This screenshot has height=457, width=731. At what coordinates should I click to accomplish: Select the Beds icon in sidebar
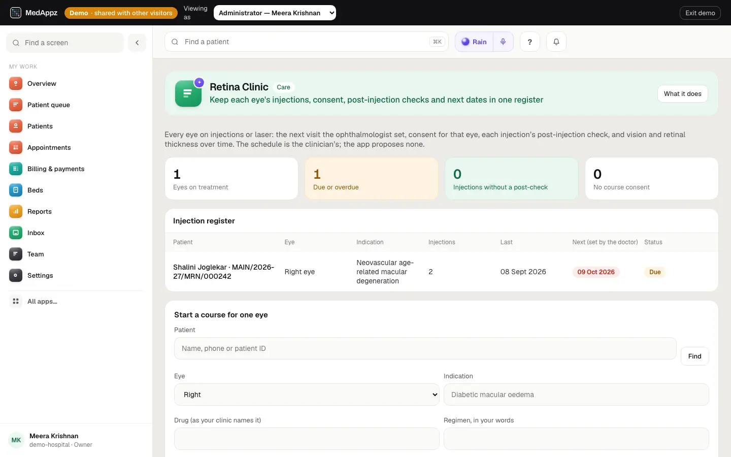pyautogui.click(x=16, y=190)
